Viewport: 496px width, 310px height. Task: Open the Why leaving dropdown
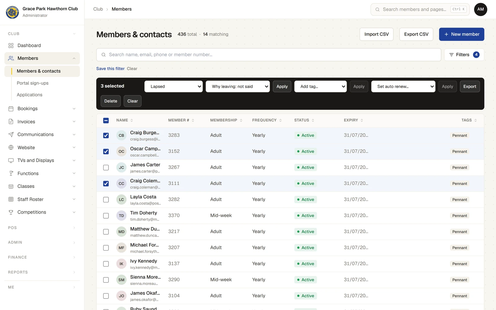point(238,86)
